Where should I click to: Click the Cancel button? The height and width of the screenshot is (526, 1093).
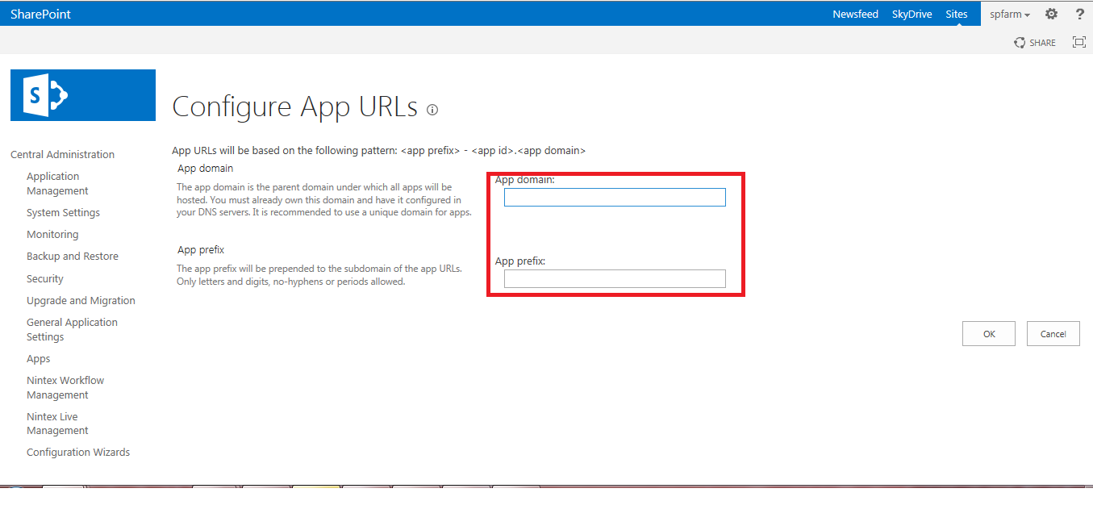(1053, 334)
